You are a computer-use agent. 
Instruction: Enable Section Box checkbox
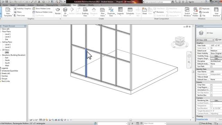(x=211, y=95)
